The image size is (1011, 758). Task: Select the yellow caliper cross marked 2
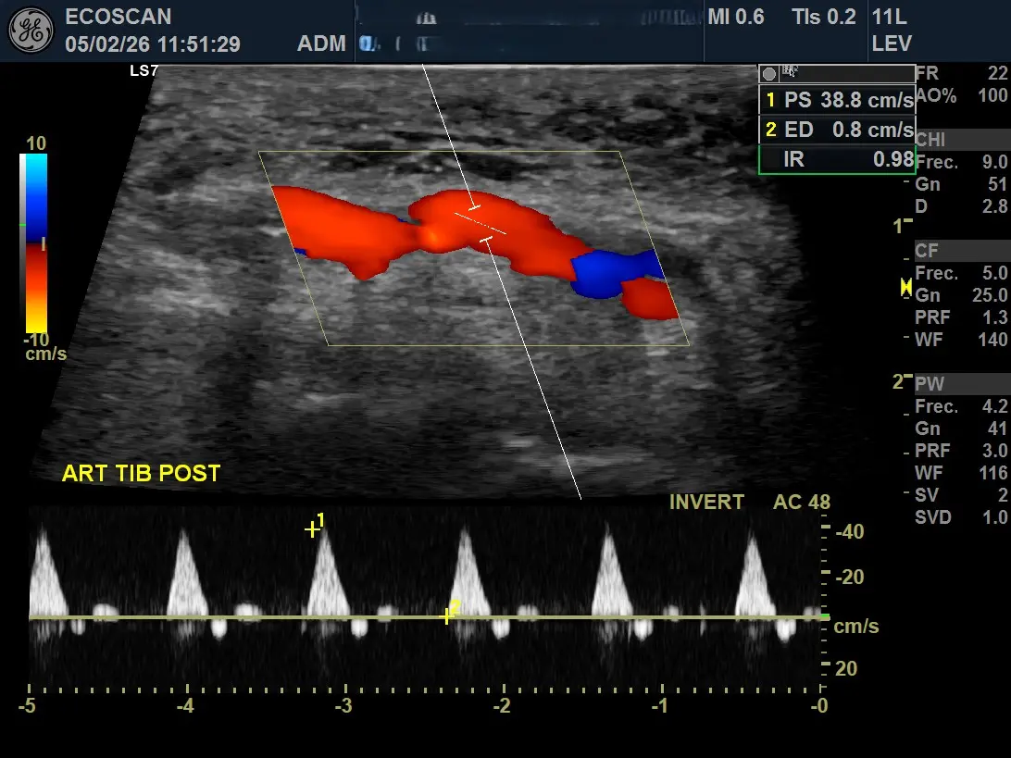click(x=446, y=616)
